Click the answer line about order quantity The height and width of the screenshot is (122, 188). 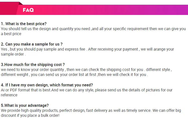point(86,70)
